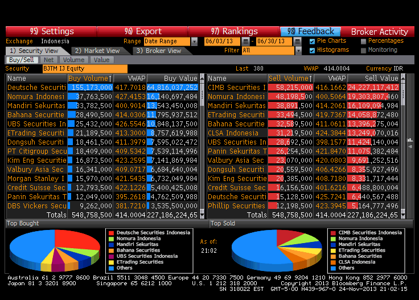This screenshot has width=419, height=300.
Task: Switch to the Broker View tab
Action: 158,51
